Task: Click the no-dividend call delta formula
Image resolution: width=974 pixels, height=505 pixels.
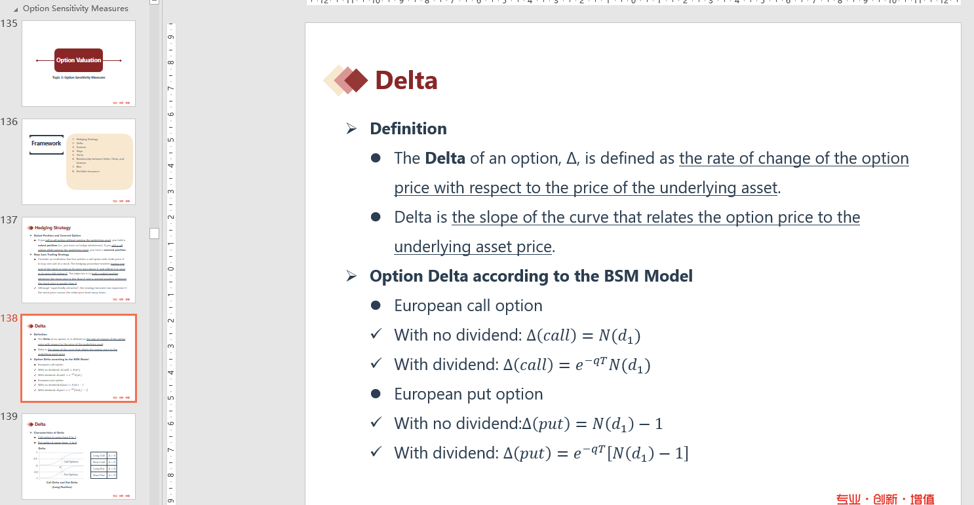Action: point(583,335)
